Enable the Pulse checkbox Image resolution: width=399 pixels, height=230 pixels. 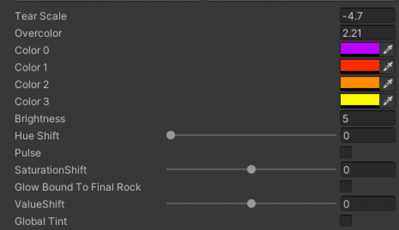[x=346, y=152]
